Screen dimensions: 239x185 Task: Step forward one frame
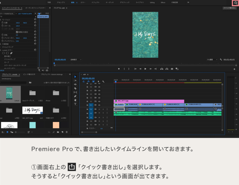(151, 69)
